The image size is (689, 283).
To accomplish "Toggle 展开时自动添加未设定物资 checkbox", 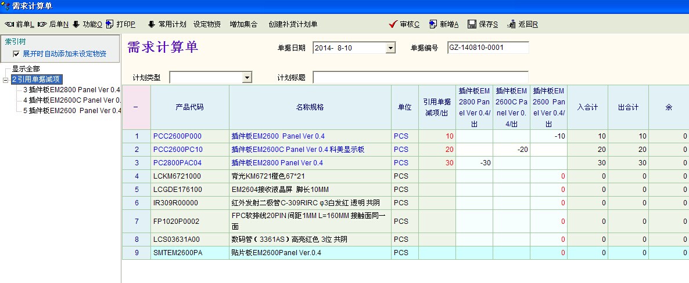I will (16, 54).
